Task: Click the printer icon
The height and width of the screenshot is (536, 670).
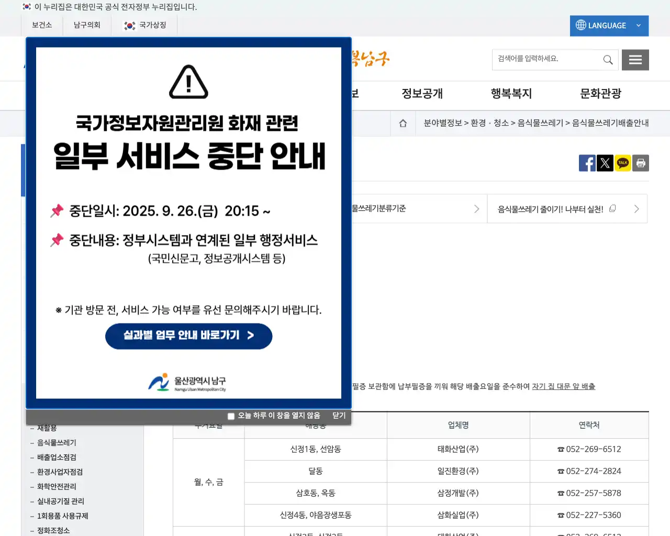Action: pos(641,163)
